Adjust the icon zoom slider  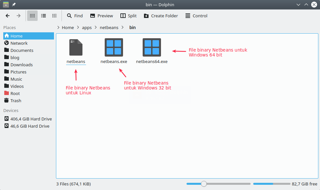(x=204, y=184)
